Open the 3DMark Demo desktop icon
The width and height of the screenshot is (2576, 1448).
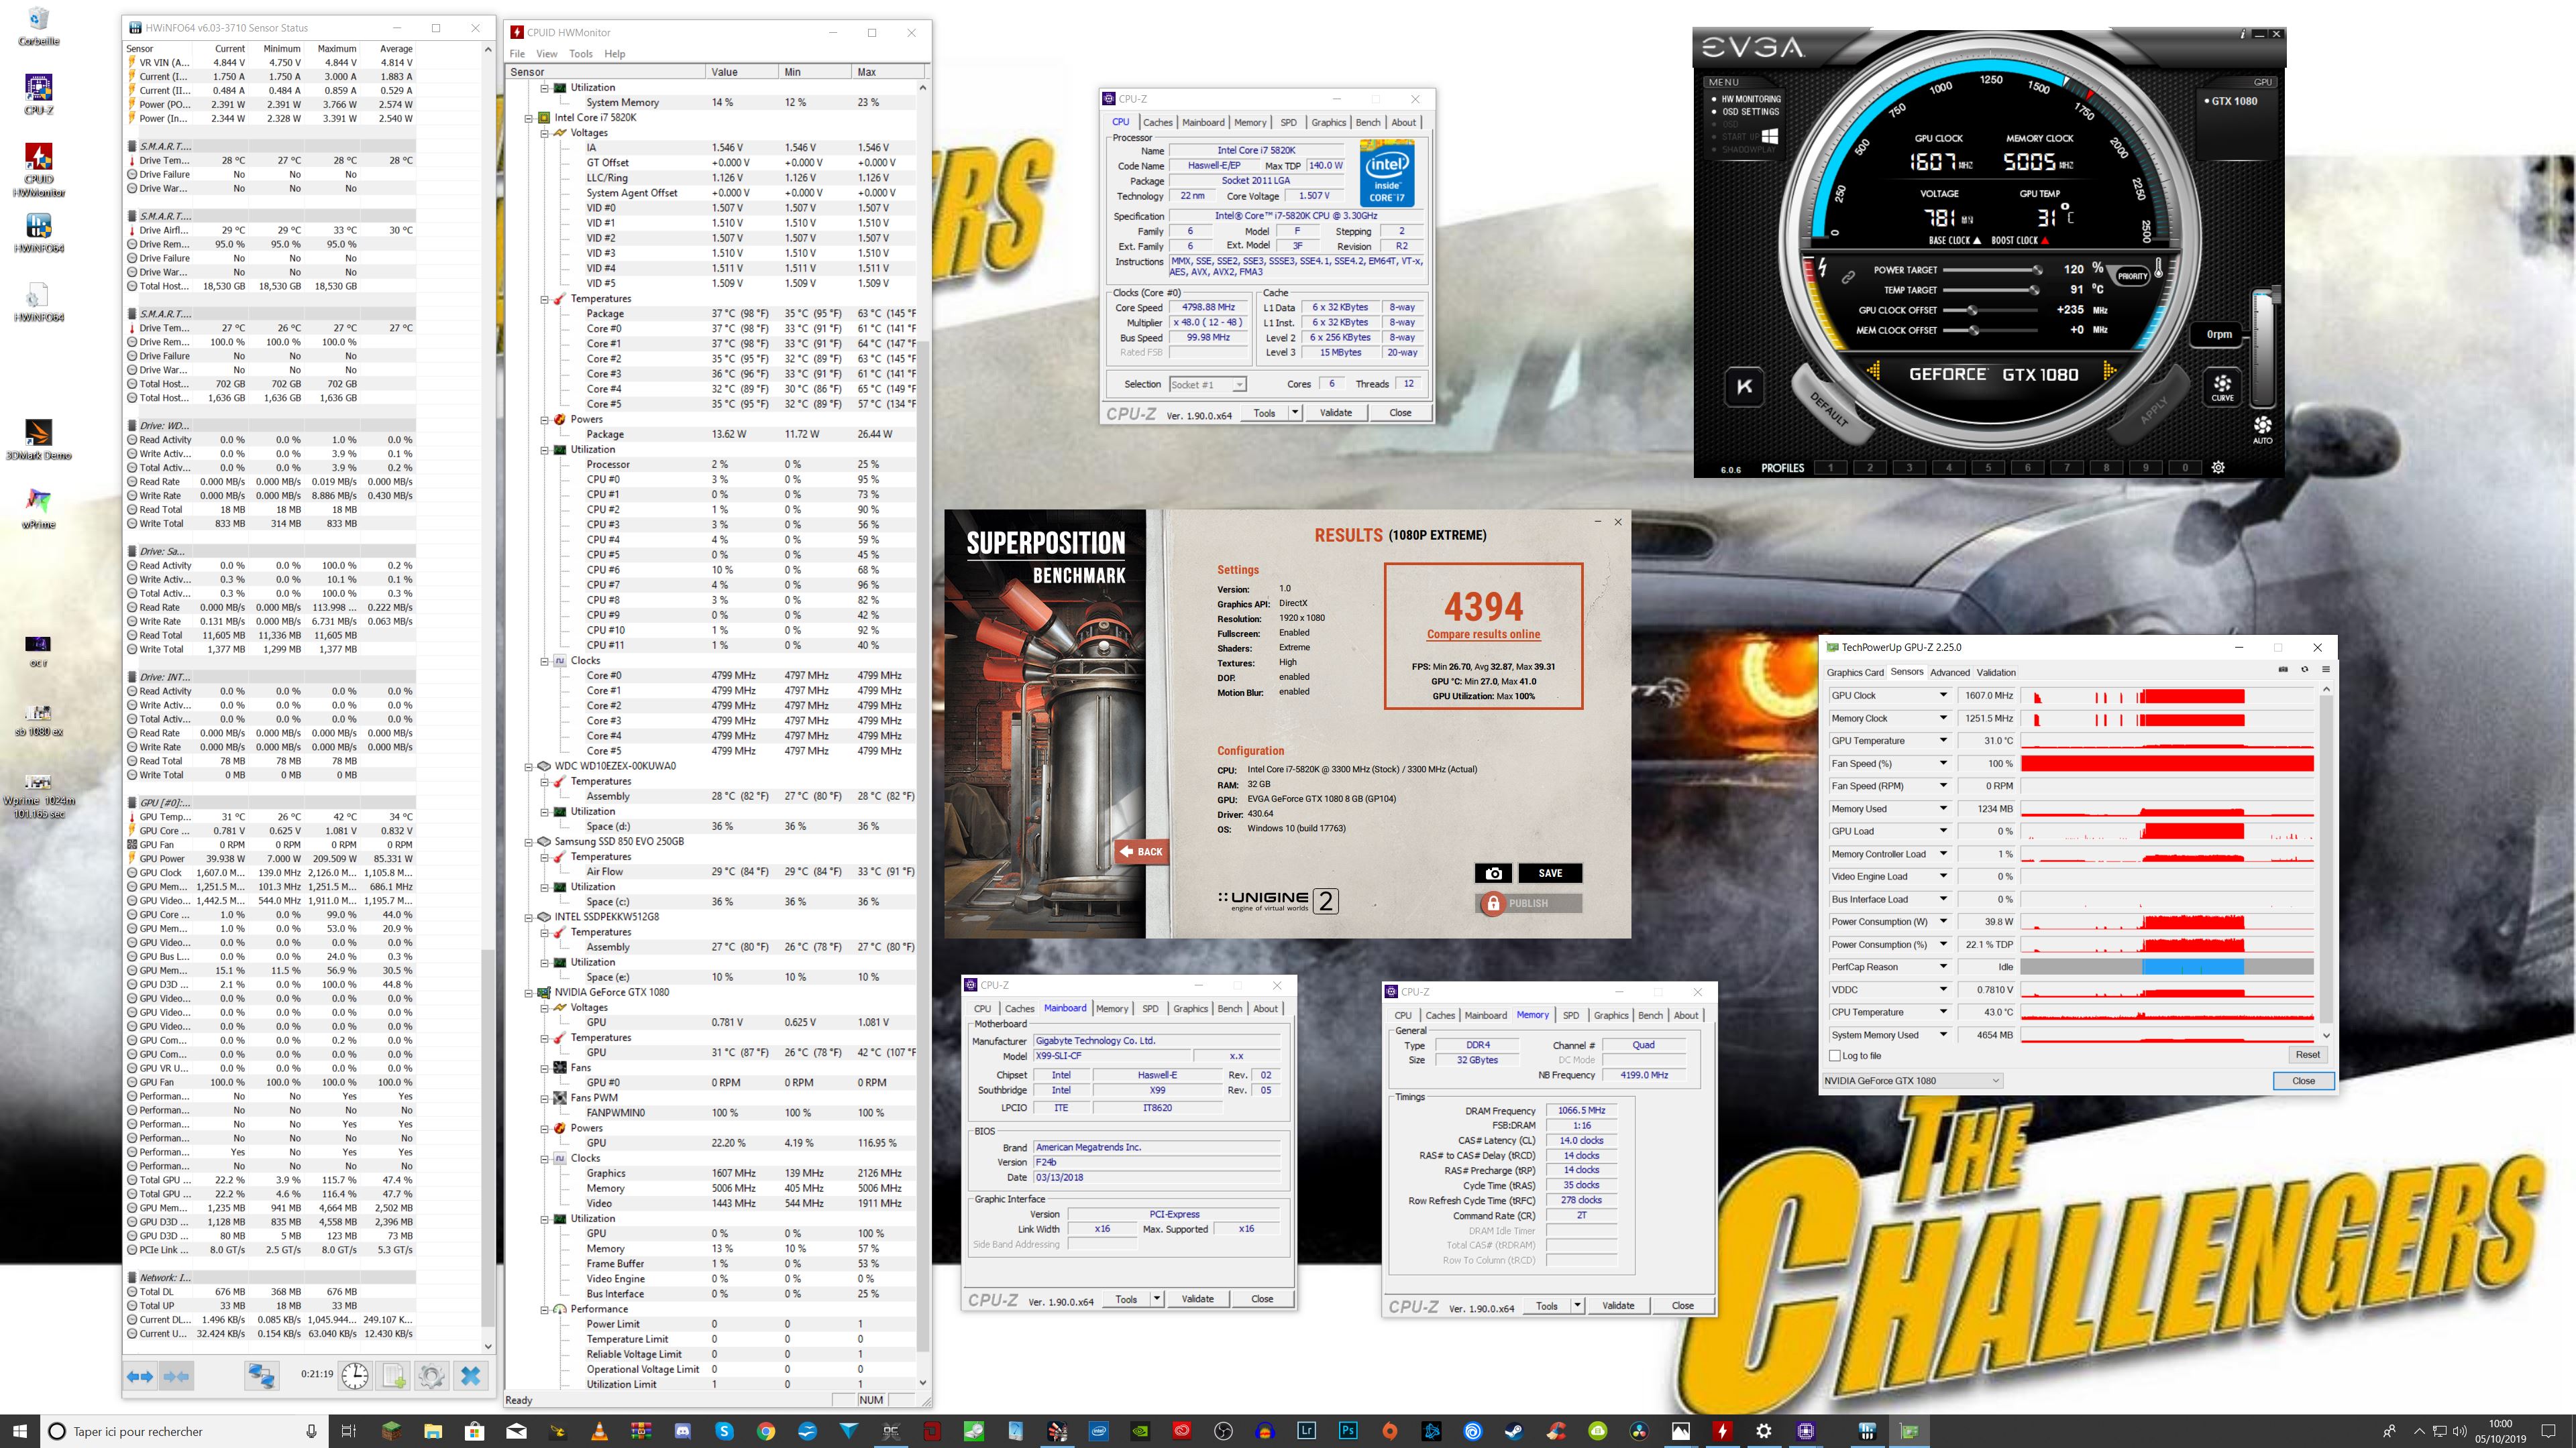[x=38, y=438]
